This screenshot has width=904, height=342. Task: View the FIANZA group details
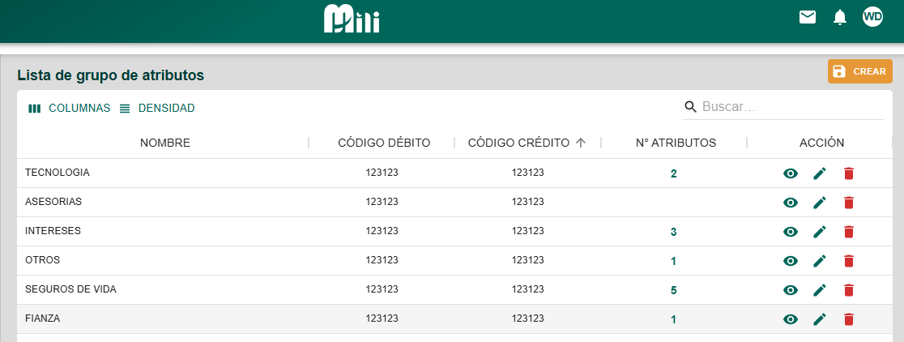coord(791,319)
